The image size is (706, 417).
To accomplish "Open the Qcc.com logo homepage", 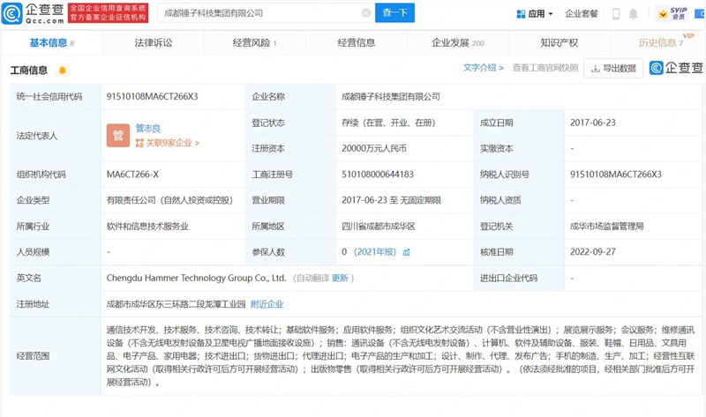I will tap(33, 13).
